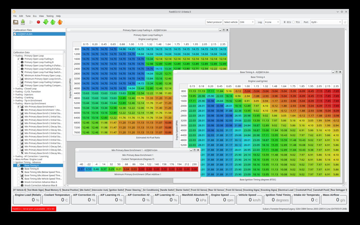The height and width of the screenshot is (225, 360).
Task: Open the Edit menu
Action: (21, 16)
